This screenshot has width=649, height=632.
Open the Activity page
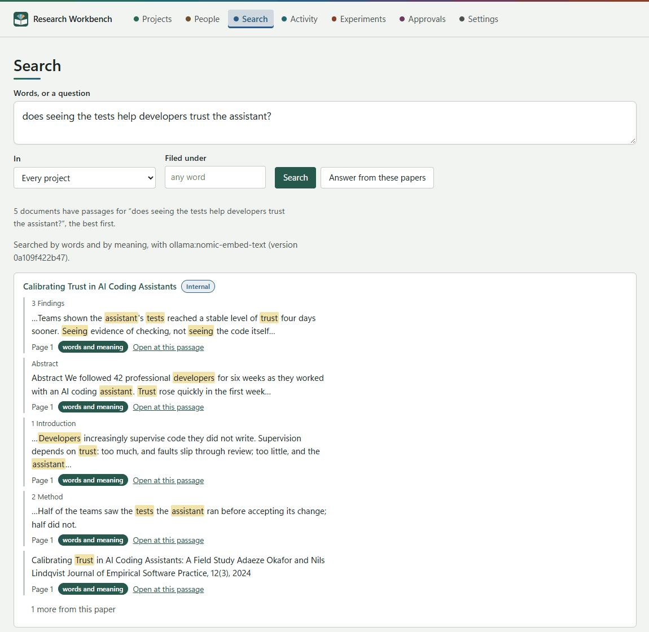pos(299,19)
